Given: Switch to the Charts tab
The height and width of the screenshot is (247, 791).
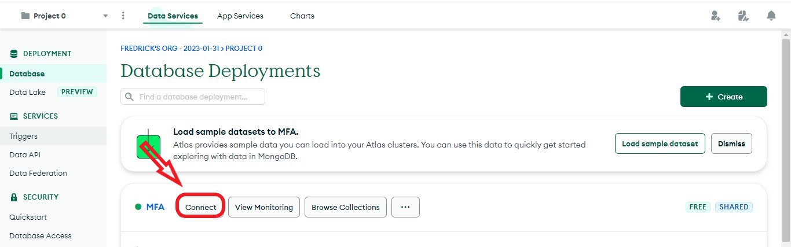Looking at the screenshot, I should click(x=302, y=16).
